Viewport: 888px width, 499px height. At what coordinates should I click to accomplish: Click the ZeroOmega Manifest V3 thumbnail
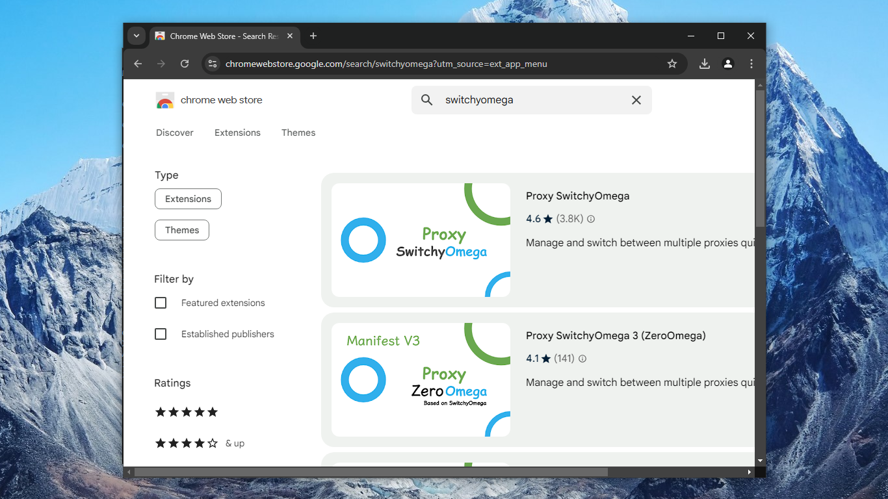click(421, 379)
